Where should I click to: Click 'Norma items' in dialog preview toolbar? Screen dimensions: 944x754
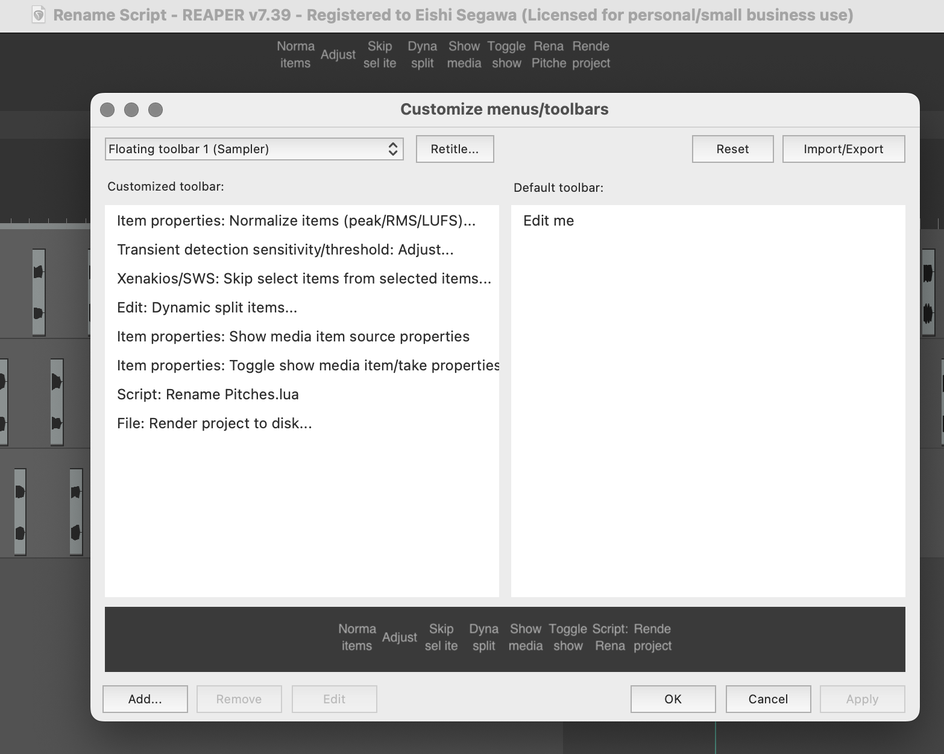pos(357,638)
